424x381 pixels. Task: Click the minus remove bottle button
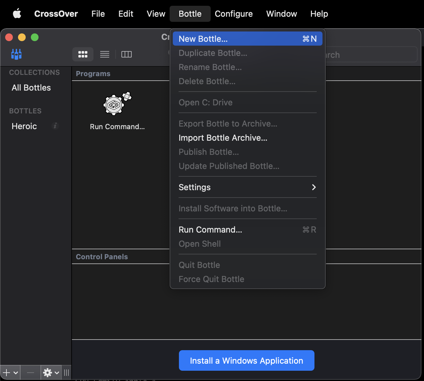tap(31, 373)
